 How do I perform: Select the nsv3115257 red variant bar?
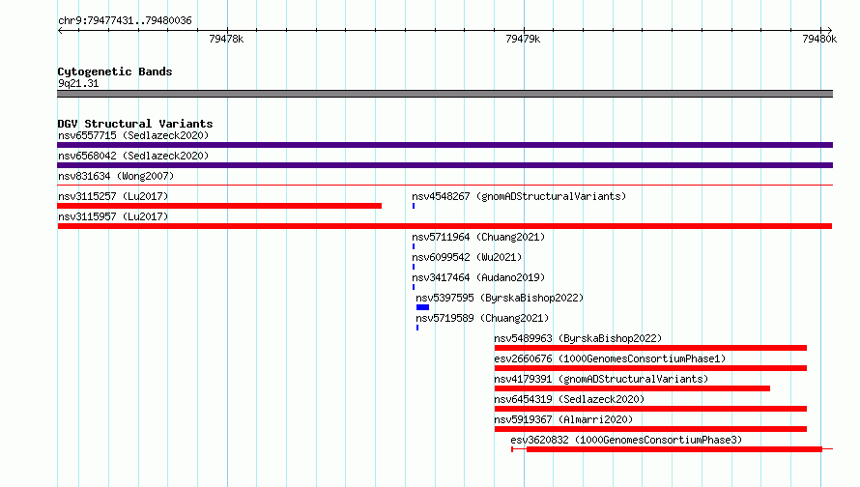[219, 206]
